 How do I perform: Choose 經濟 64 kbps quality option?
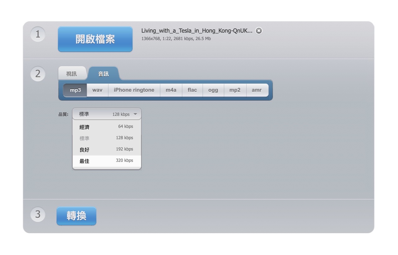(x=107, y=127)
